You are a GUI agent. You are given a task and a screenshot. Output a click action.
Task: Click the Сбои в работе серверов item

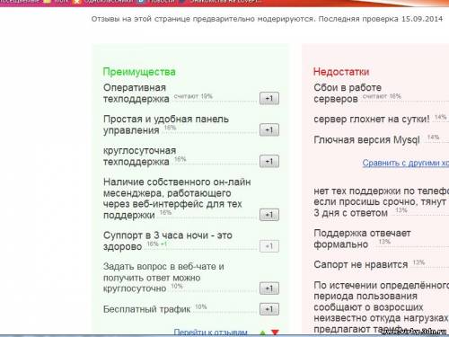click(348, 93)
